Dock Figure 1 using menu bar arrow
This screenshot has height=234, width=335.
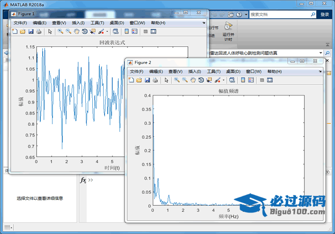pyautogui.click(x=204, y=23)
